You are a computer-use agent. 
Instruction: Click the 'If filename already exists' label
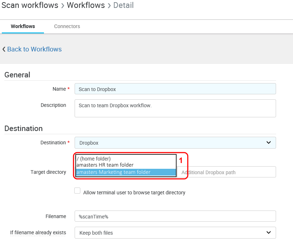point(38,232)
